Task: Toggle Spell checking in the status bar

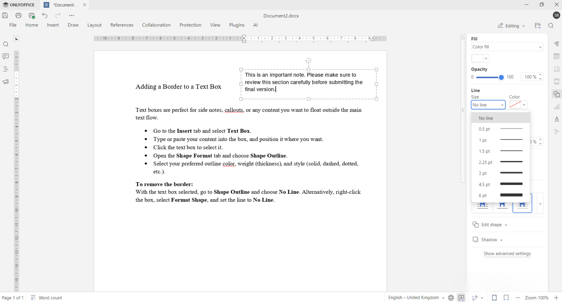Action: [x=461, y=298]
